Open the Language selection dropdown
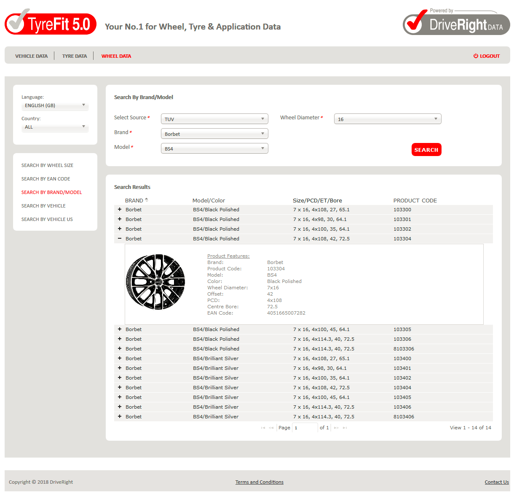The height and width of the screenshot is (493, 514). pos(55,105)
